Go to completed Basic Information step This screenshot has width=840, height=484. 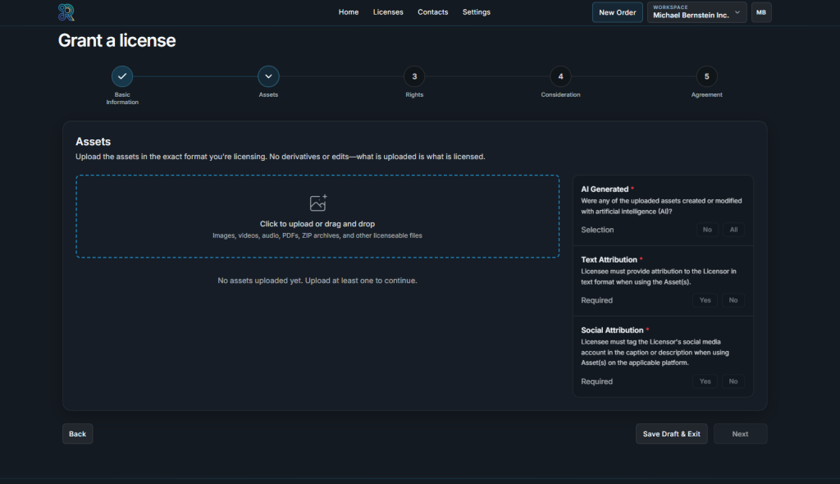click(122, 76)
